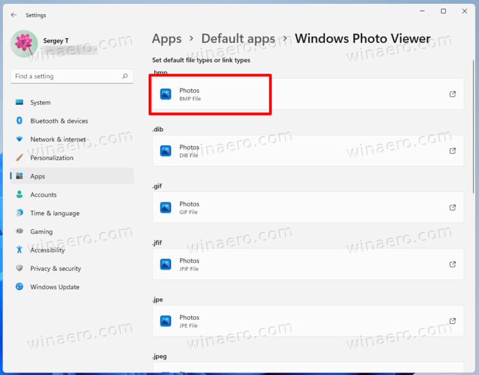
Task: Select the Time & language globe icon
Action: pos(19,213)
